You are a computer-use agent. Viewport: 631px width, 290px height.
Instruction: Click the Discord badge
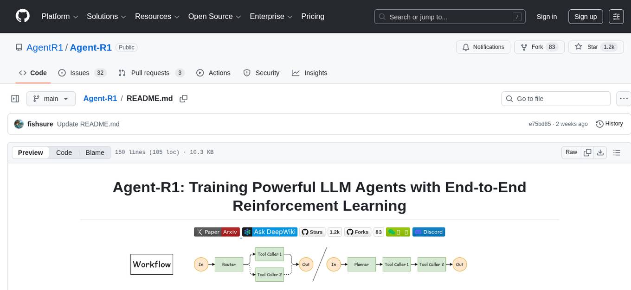coord(428,232)
